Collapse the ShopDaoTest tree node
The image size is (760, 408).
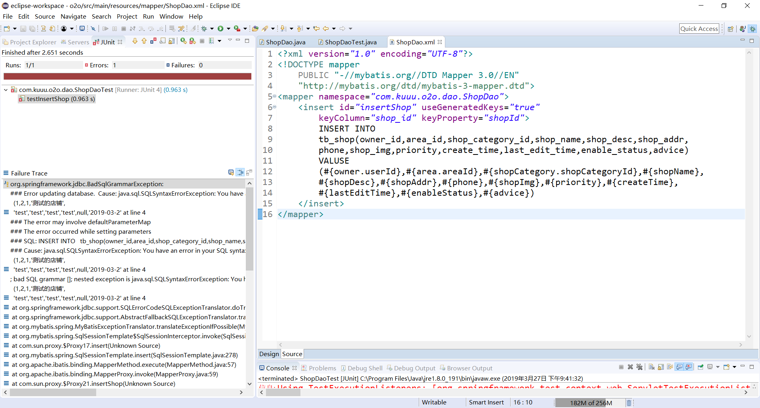click(6, 90)
